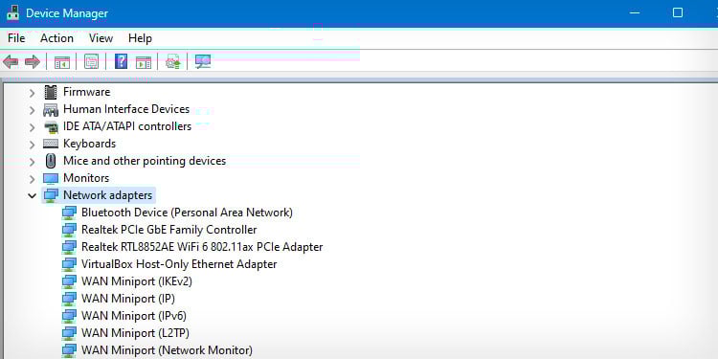The height and width of the screenshot is (359, 718).
Task: Select Bluetooth Device (Personal Area Network) text
Action: [187, 213]
